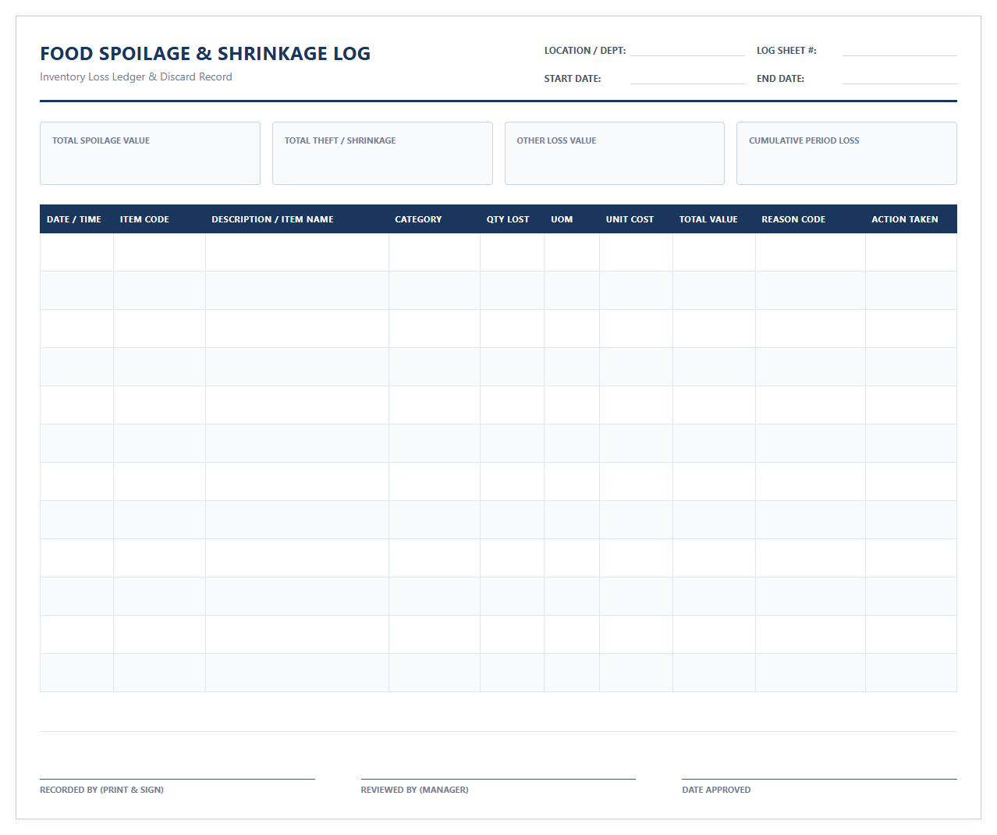Click the Action Taken column header
The width and height of the screenshot is (997, 835).
coord(911,219)
